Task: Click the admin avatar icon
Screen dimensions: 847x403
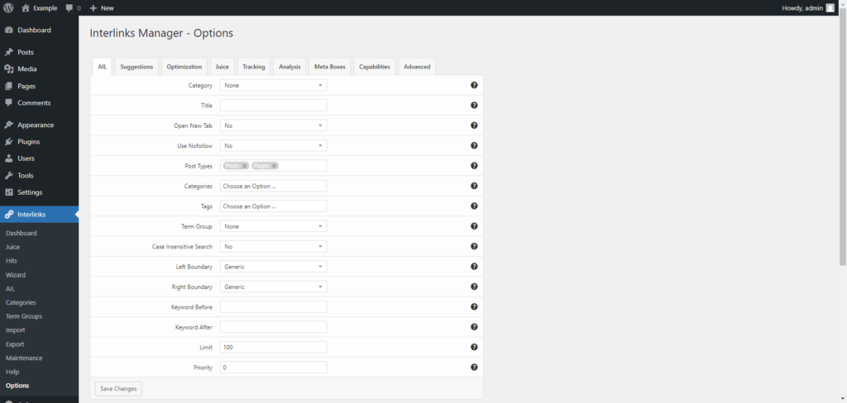Action: 830,7
